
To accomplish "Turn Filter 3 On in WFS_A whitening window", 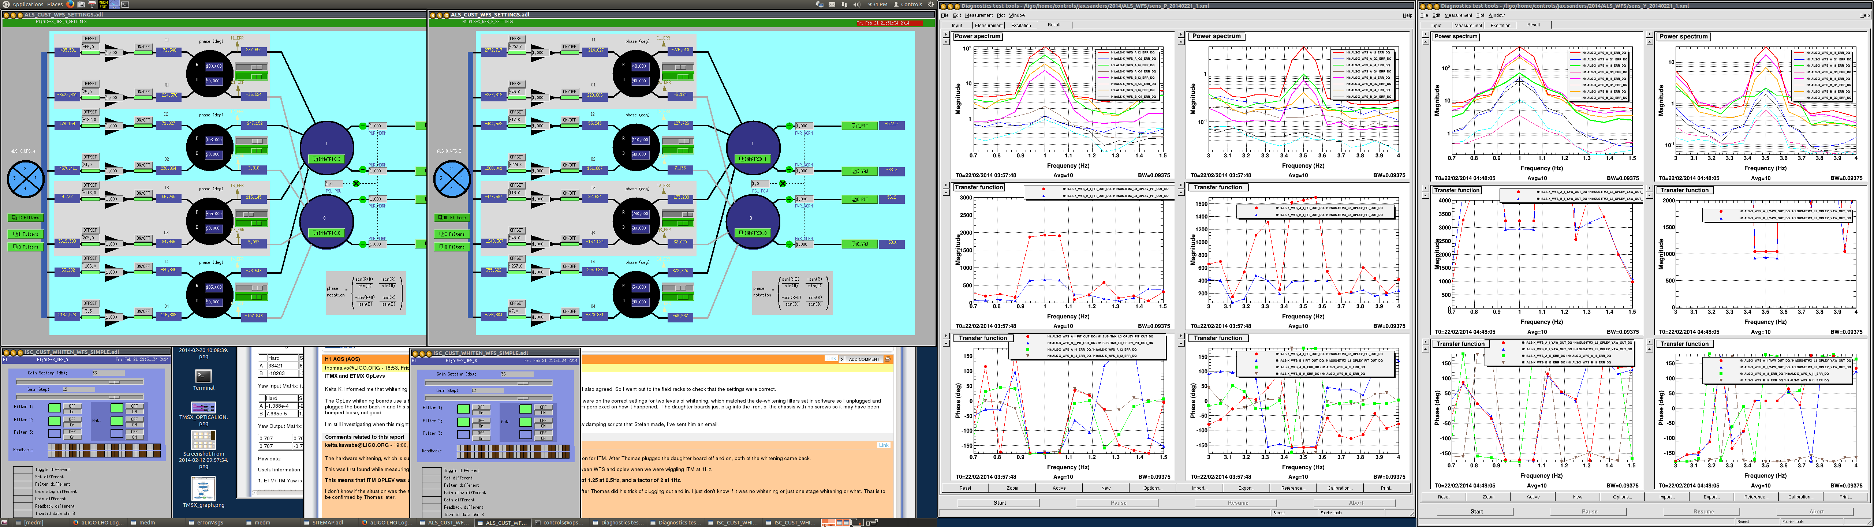I will pos(73,437).
